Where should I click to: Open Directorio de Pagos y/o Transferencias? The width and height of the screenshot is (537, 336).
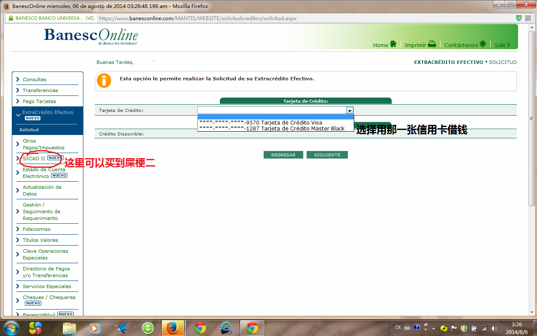click(x=46, y=272)
